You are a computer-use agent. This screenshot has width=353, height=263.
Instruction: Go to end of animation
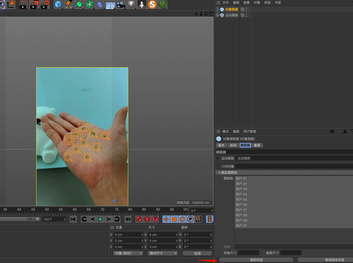pyautogui.click(x=128, y=219)
